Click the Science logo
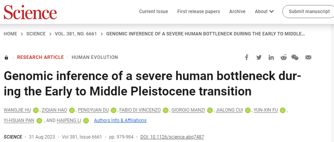This screenshot has height=142, width=334. pyautogui.click(x=30, y=12)
